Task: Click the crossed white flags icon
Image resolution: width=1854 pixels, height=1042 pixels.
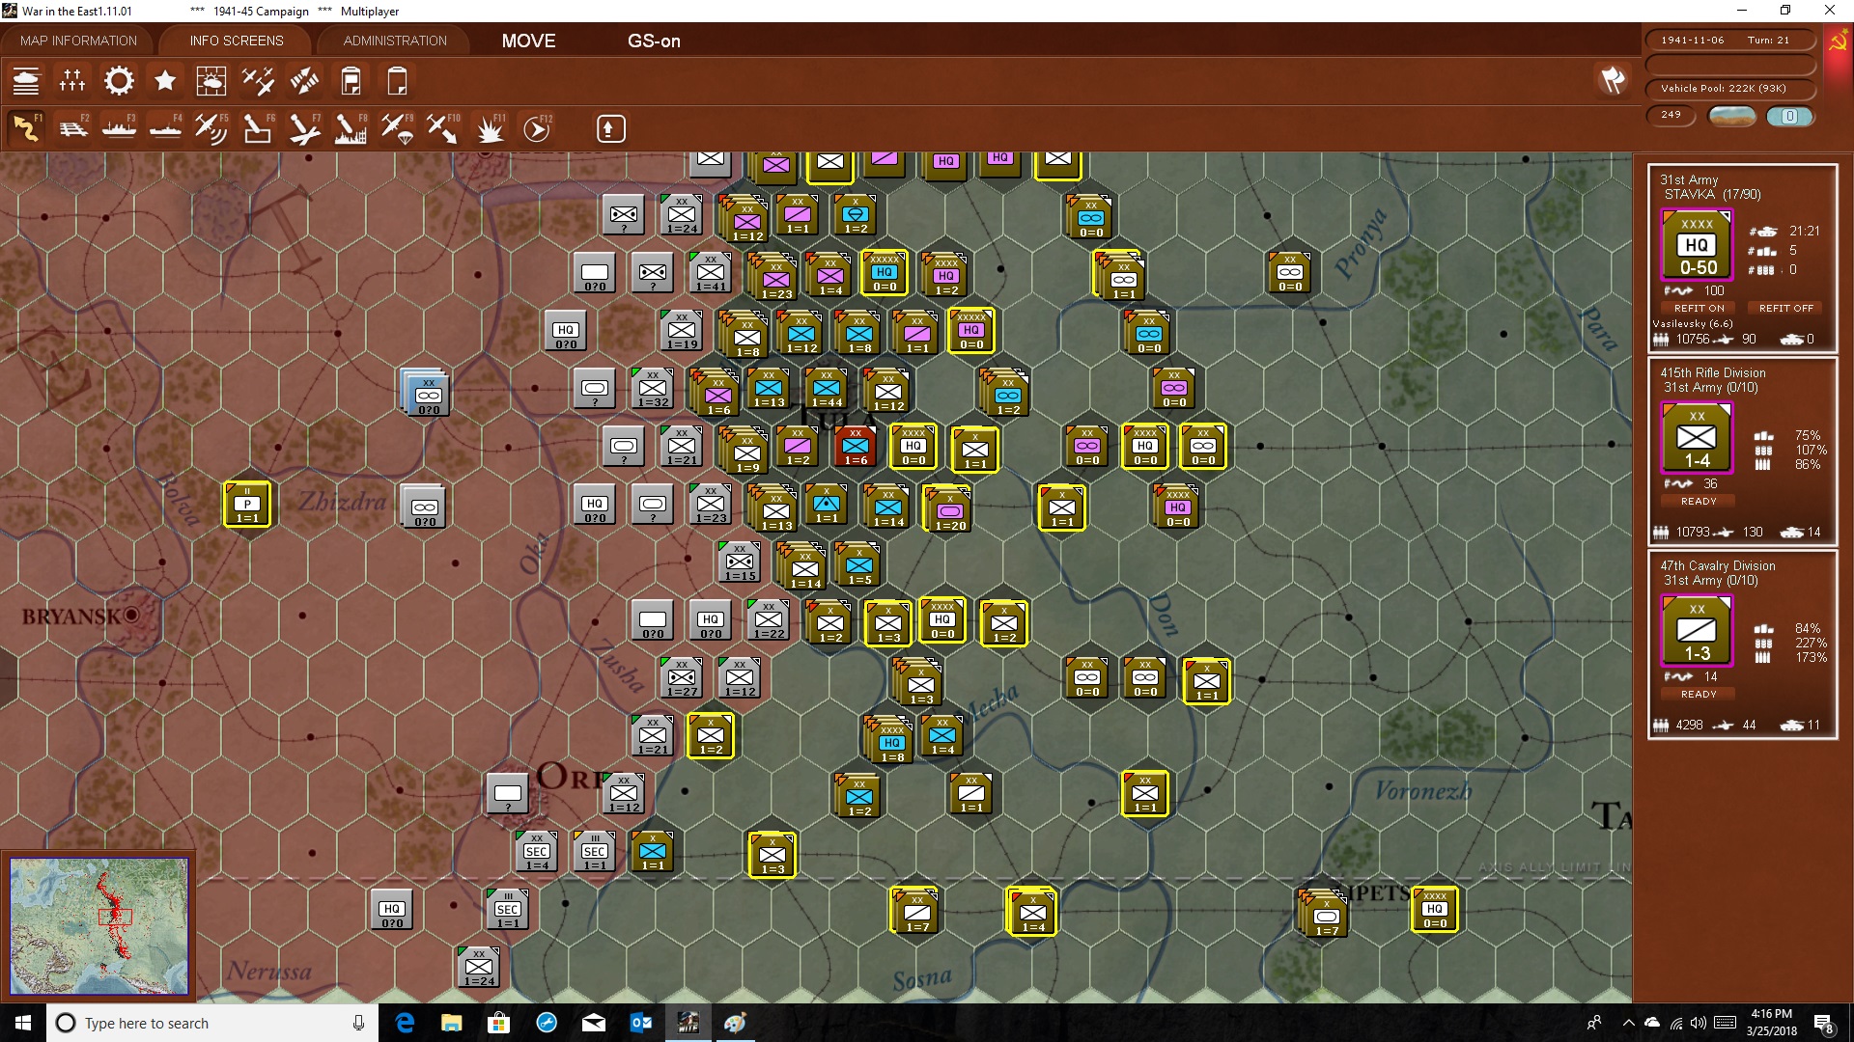Action: tap(1613, 80)
